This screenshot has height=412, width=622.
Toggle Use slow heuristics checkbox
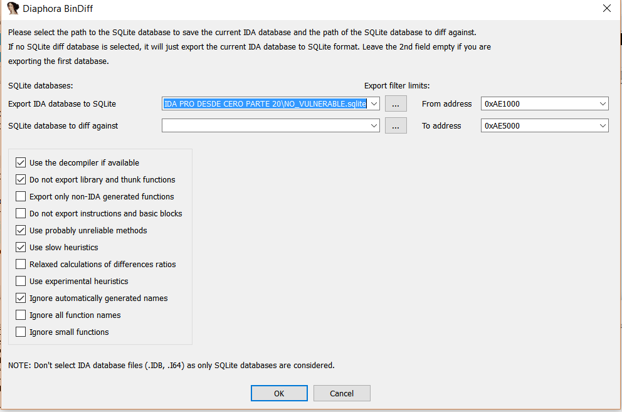pos(21,248)
